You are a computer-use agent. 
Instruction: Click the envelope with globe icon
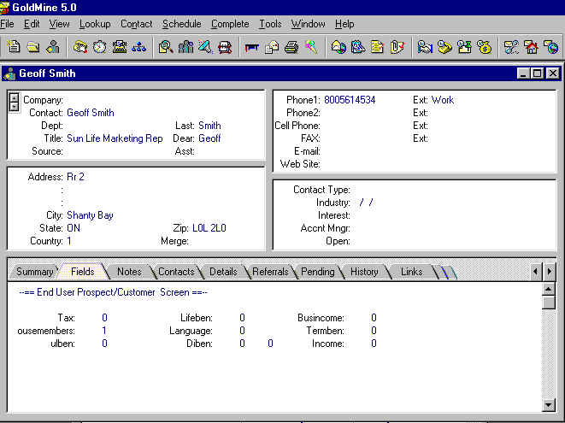(x=338, y=47)
